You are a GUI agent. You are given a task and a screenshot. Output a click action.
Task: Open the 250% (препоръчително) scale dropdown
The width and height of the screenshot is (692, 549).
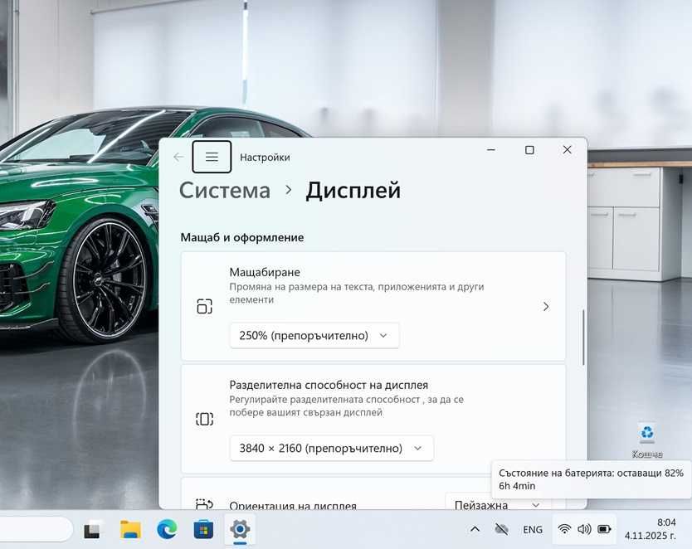click(x=314, y=336)
